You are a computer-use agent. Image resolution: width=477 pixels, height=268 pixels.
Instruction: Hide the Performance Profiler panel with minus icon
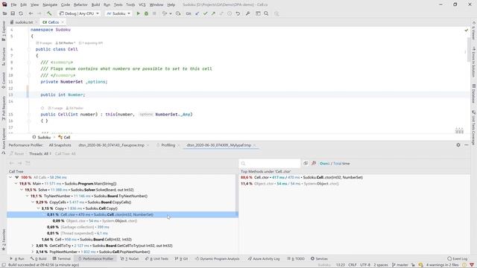tap(467, 145)
